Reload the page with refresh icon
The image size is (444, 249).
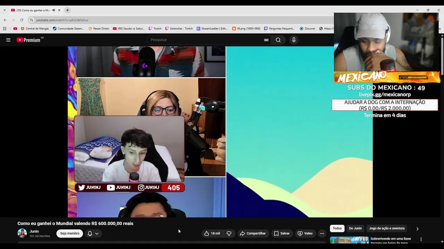[x=22, y=20]
